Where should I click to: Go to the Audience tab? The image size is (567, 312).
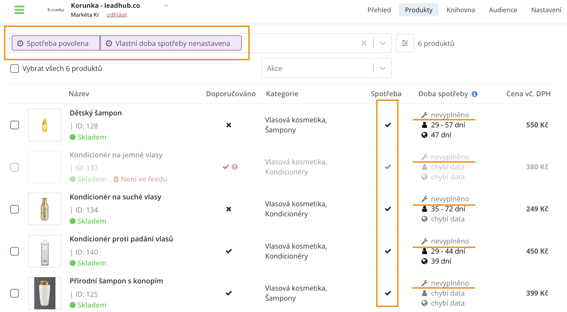503,10
